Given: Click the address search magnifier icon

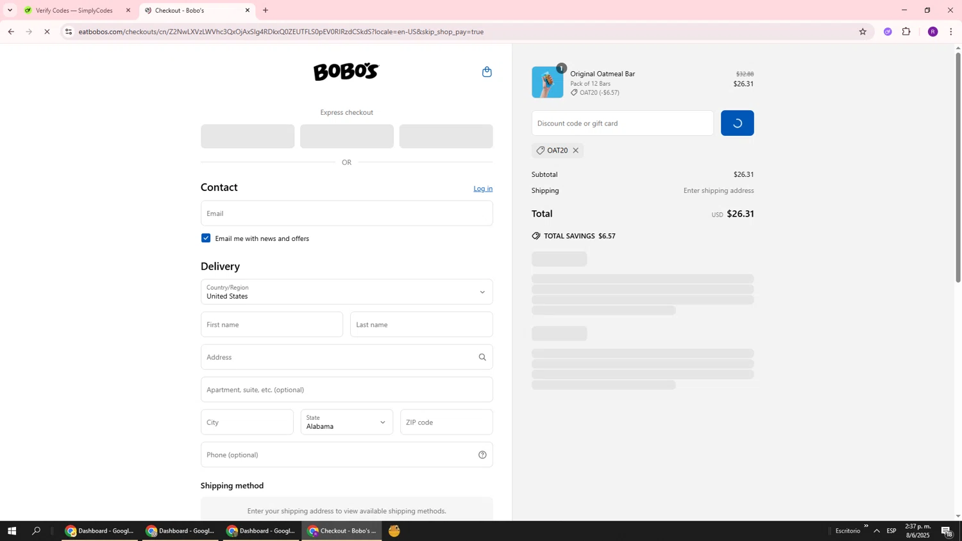Looking at the screenshot, I should click(482, 357).
